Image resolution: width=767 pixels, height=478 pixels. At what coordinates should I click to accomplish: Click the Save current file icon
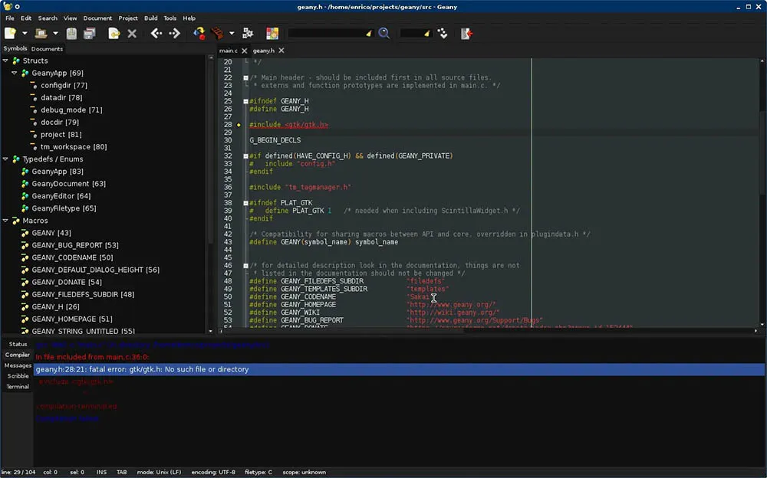pyautogui.click(x=71, y=34)
